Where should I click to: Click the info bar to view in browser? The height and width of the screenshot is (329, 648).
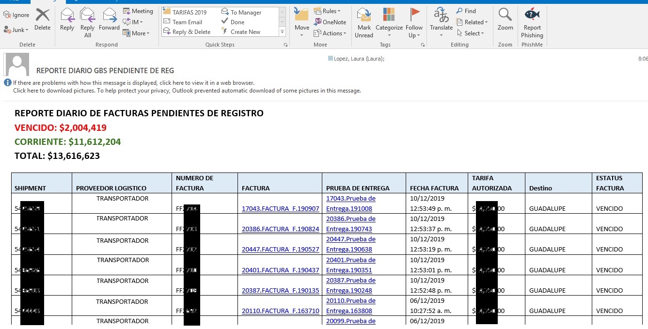(x=133, y=83)
